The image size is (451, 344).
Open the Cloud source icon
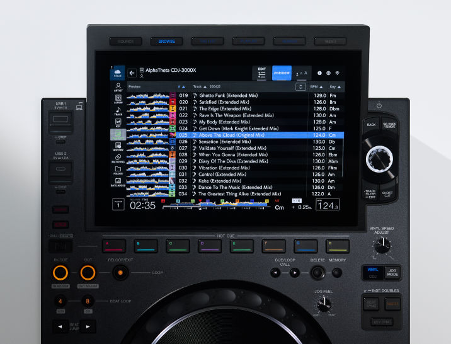117,73
